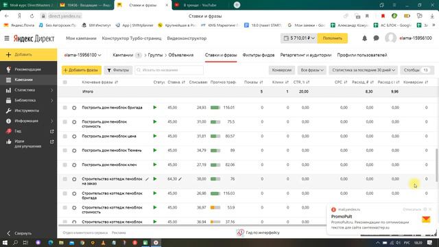Select checkbox for Построить дом пеноблок цена
The image size is (439, 247).
click(x=65, y=136)
